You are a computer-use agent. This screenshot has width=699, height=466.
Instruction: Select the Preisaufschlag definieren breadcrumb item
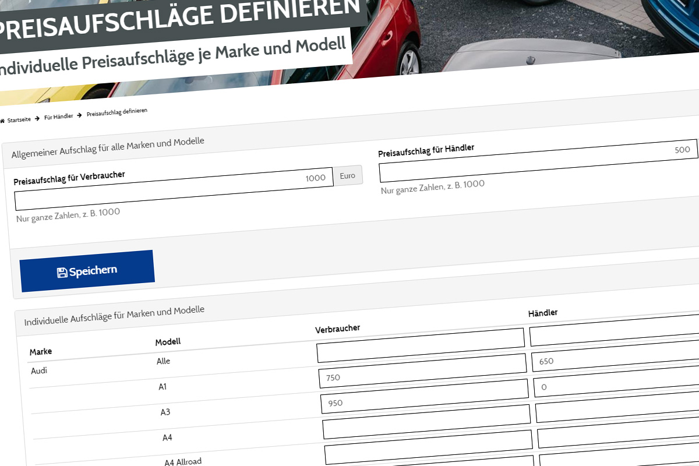[117, 111]
